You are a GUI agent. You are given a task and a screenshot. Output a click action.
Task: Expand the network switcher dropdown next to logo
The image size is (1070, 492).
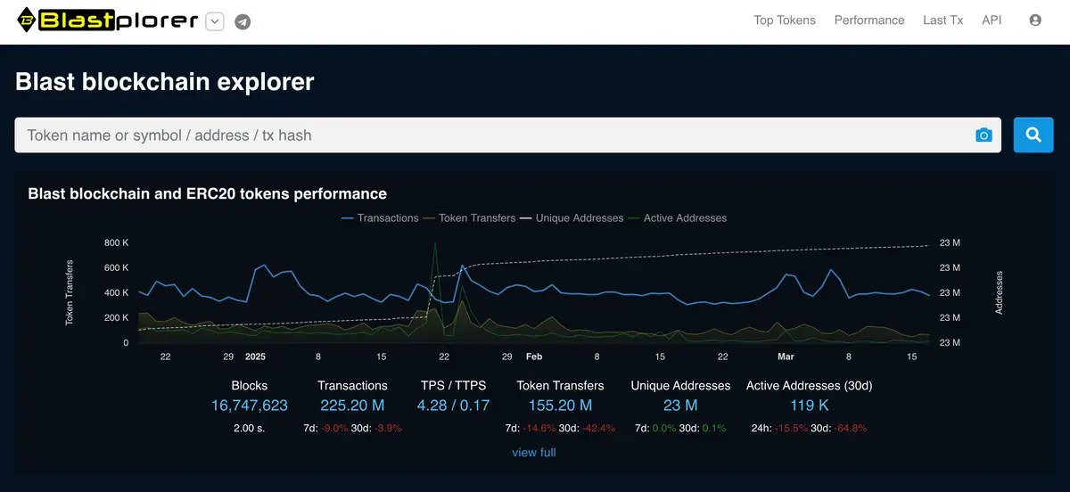coord(214,21)
